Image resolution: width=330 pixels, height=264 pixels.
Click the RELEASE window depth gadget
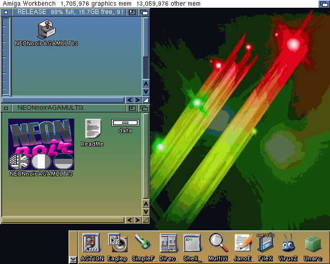(144, 12)
